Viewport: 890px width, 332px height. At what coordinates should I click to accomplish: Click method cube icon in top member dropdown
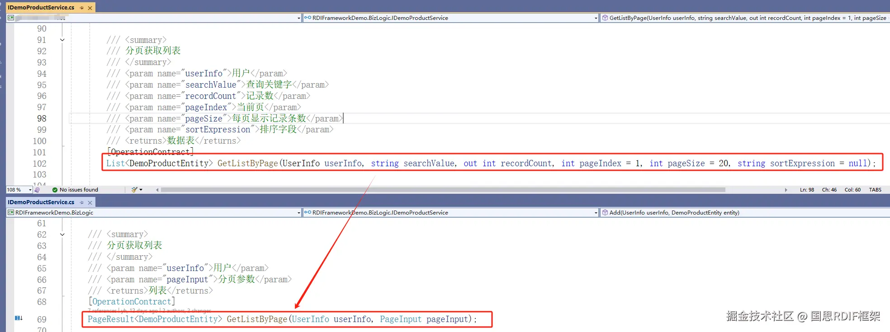coord(605,18)
